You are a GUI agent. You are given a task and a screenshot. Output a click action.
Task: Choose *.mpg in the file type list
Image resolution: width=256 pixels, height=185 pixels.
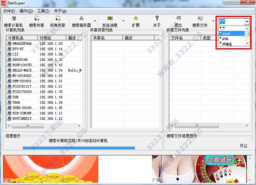tap(232, 44)
